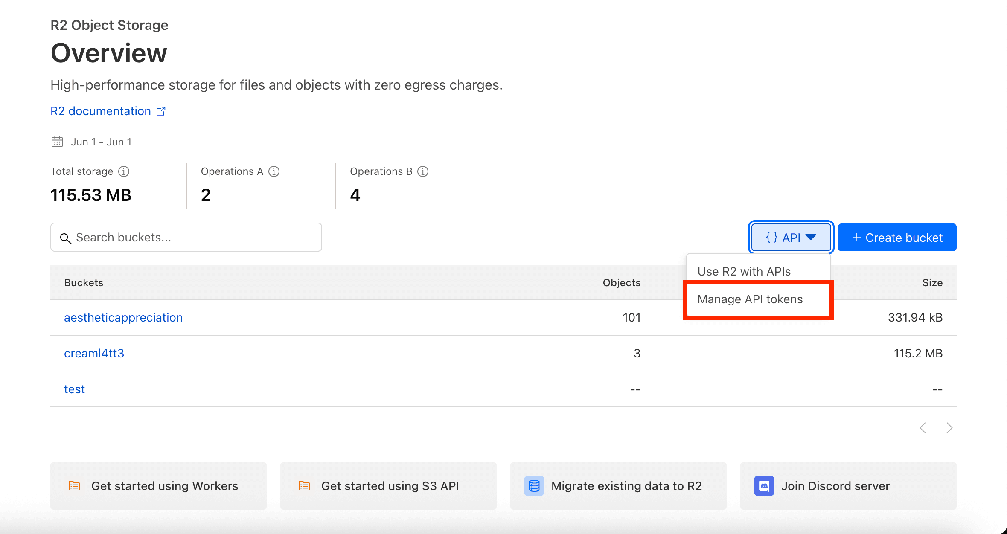Click the Operations B value of 4
The width and height of the screenshot is (1007, 534).
pyautogui.click(x=355, y=195)
